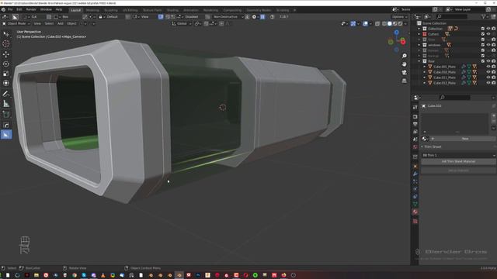The image size is (497, 279).
Task: Open the Object menu in viewport header
Action: [x=71, y=23]
